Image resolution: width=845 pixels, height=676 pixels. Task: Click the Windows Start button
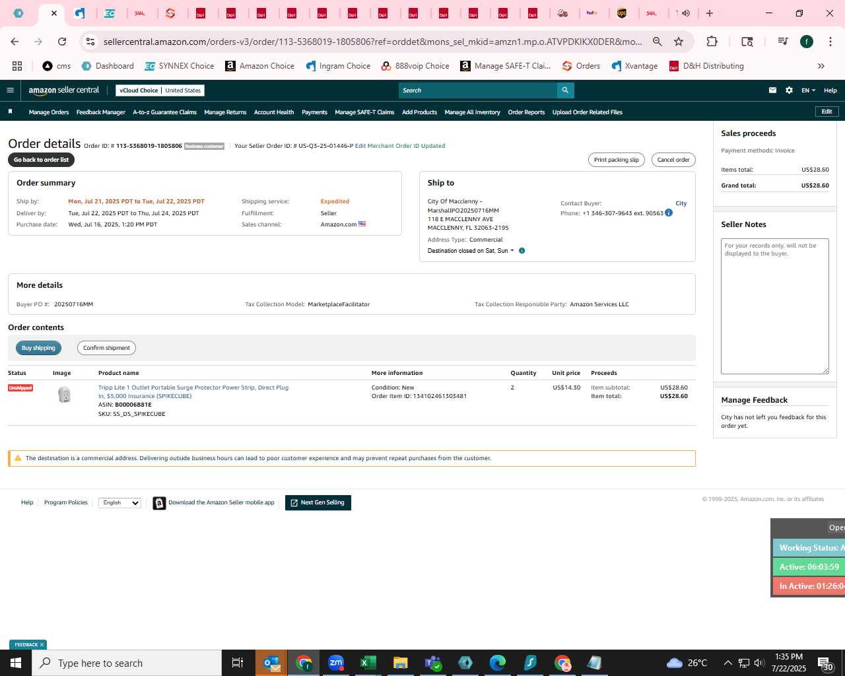click(x=16, y=663)
